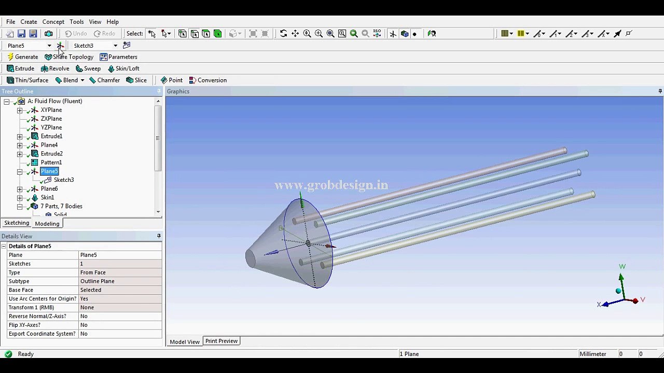Click the Share Topology tool
The width and height of the screenshot is (664, 373).
click(69, 57)
